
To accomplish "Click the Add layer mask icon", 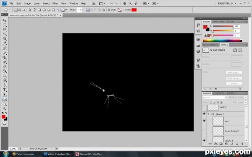I will [x=221, y=144].
